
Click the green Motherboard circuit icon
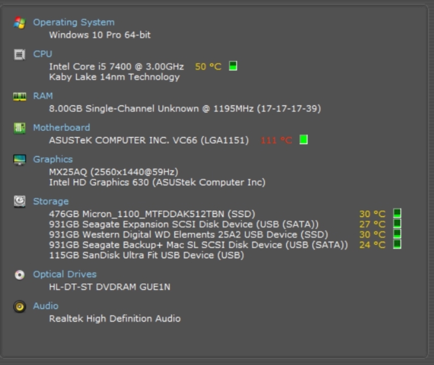click(19, 128)
